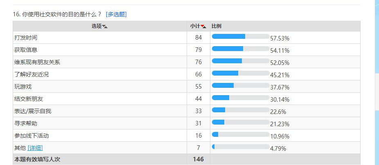Click the 玩游戏 ratio bar
This screenshot has width=379, height=165.
coord(240,85)
